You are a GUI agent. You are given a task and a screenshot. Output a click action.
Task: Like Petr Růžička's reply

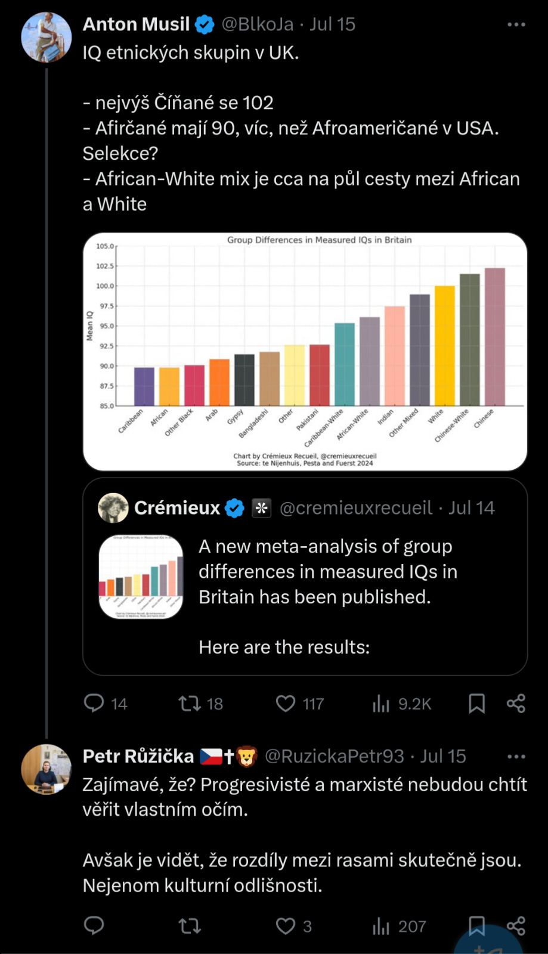coord(286,925)
